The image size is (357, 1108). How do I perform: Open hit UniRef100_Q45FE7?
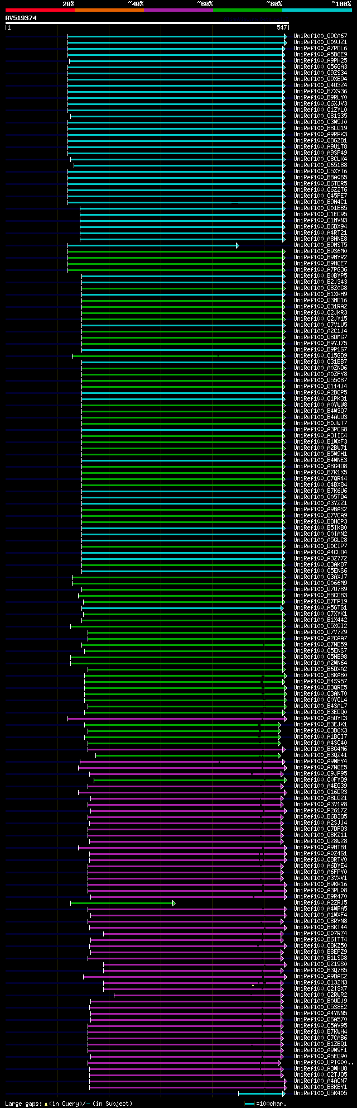[x=320, y=196]
